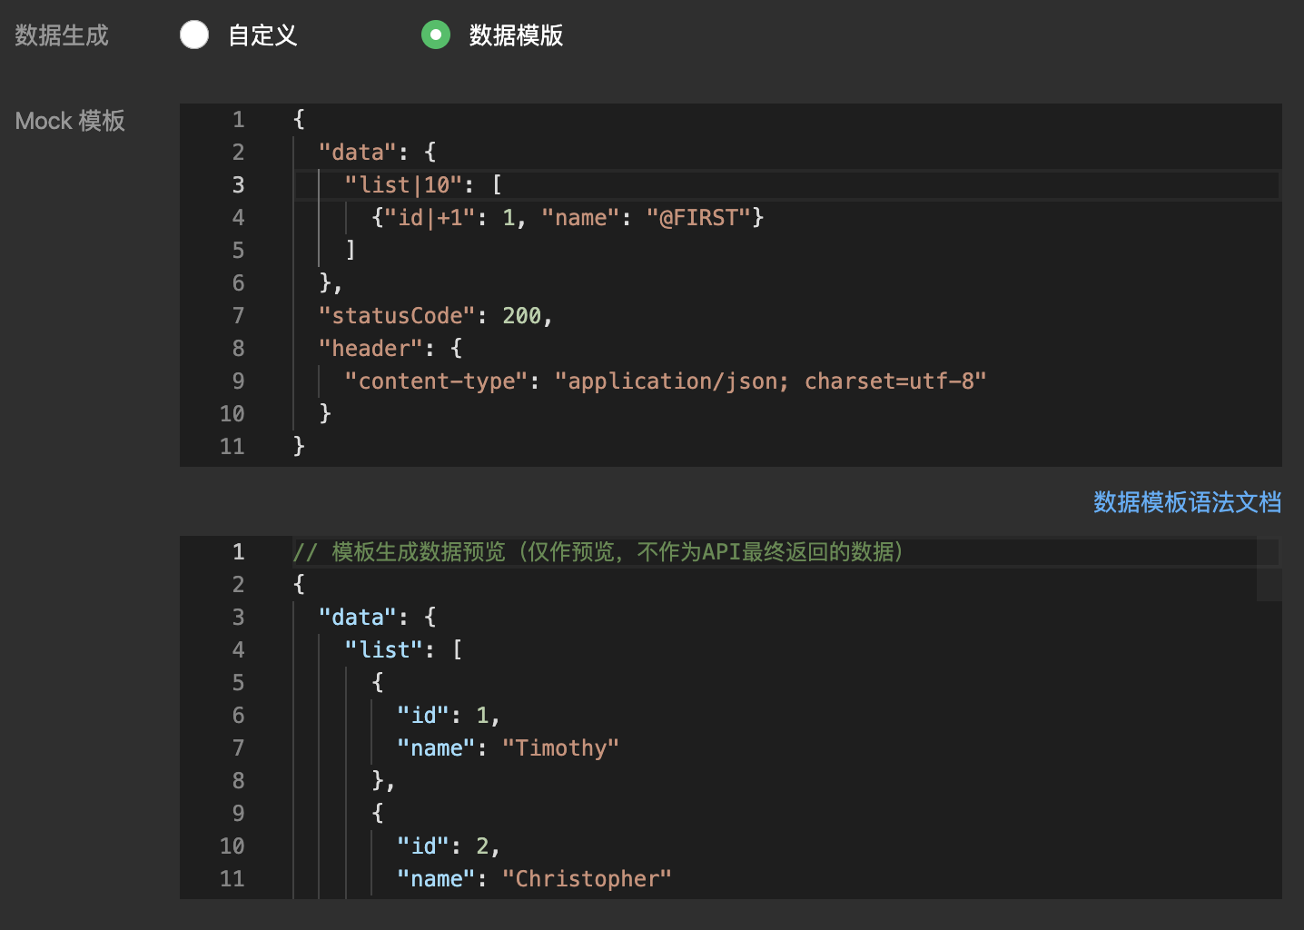
Task: Click the "application/json; charset=utf-8" value
Action: (x=770, y=381)
